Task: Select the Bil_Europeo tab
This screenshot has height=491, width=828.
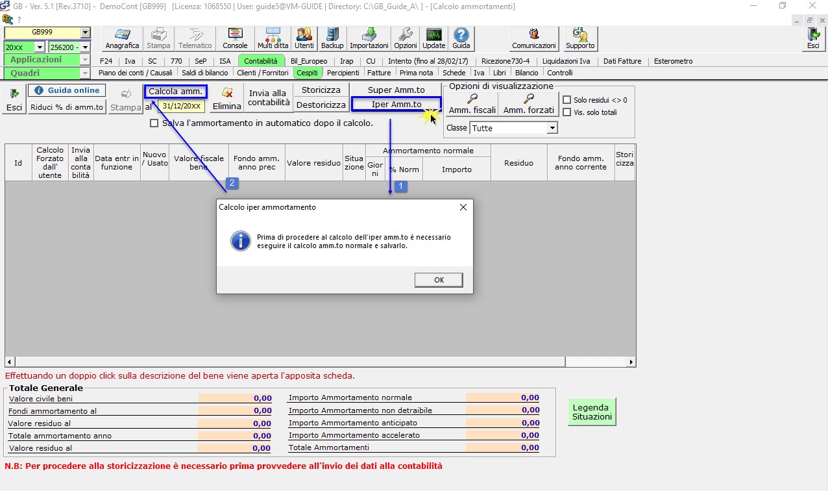Action: [309, 61]
